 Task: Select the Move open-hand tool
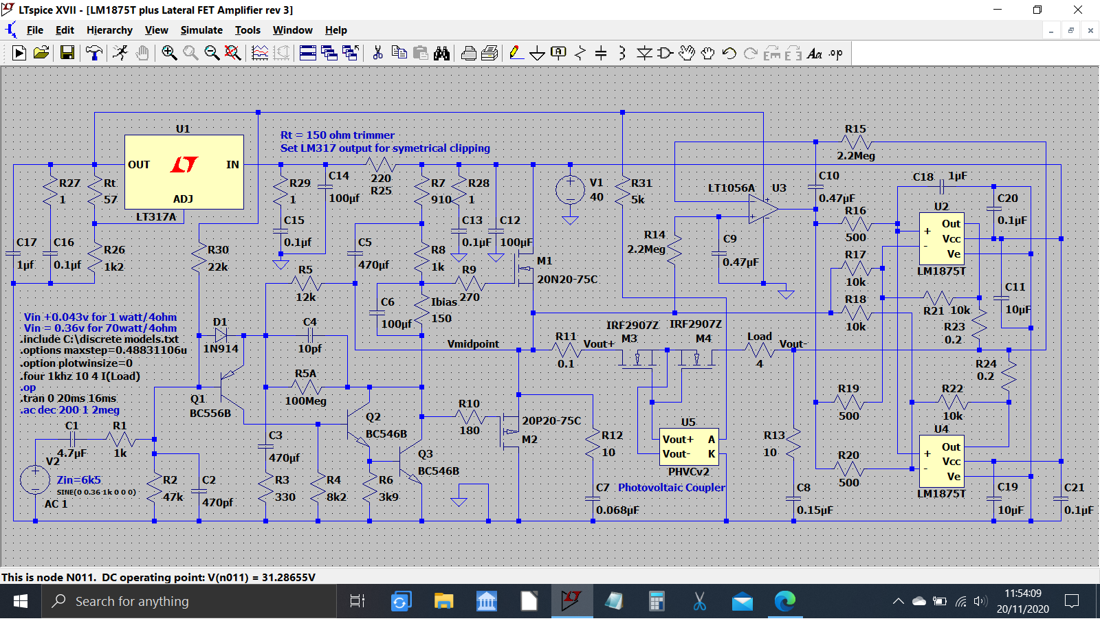point(687,53)
